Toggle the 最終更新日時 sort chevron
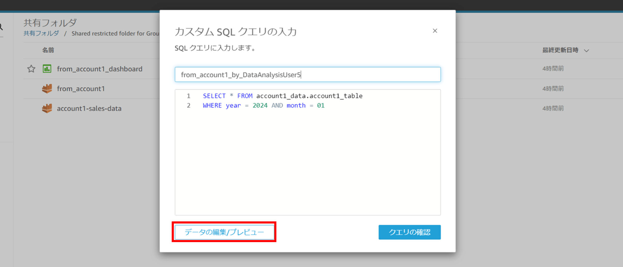The height and width of the screenshot is (267, 623). click(x=587, y=50)
